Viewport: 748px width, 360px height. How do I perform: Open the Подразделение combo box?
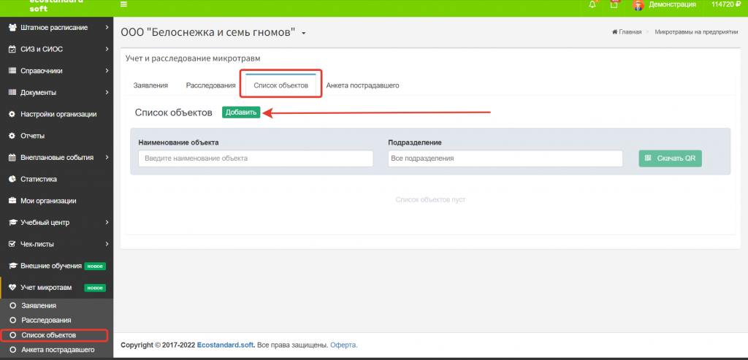(505, 158)
